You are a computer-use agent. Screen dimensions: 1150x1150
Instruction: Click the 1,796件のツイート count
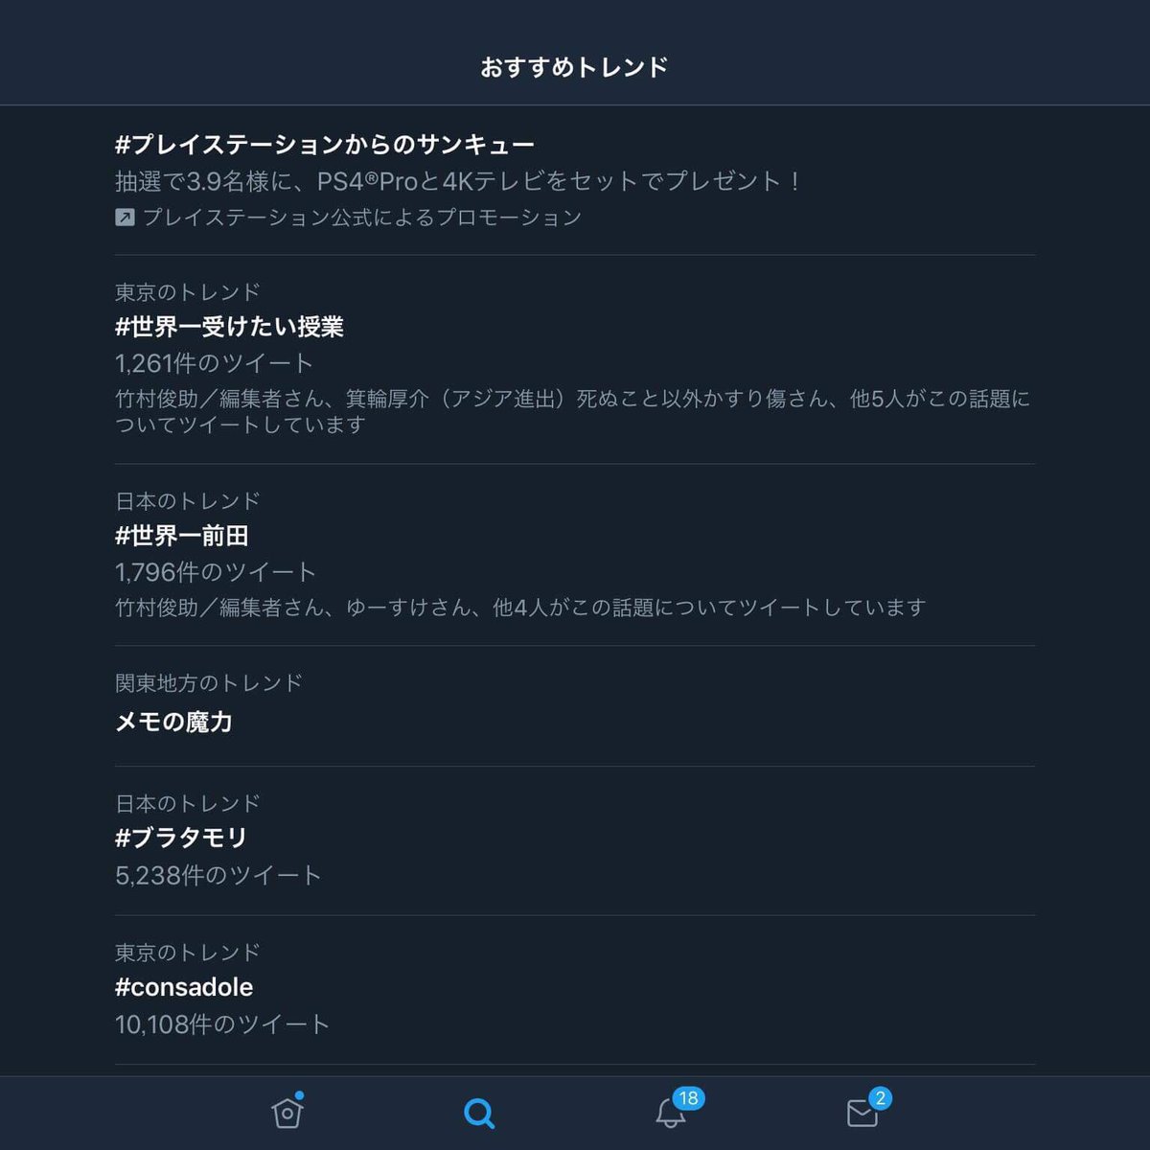216,572
